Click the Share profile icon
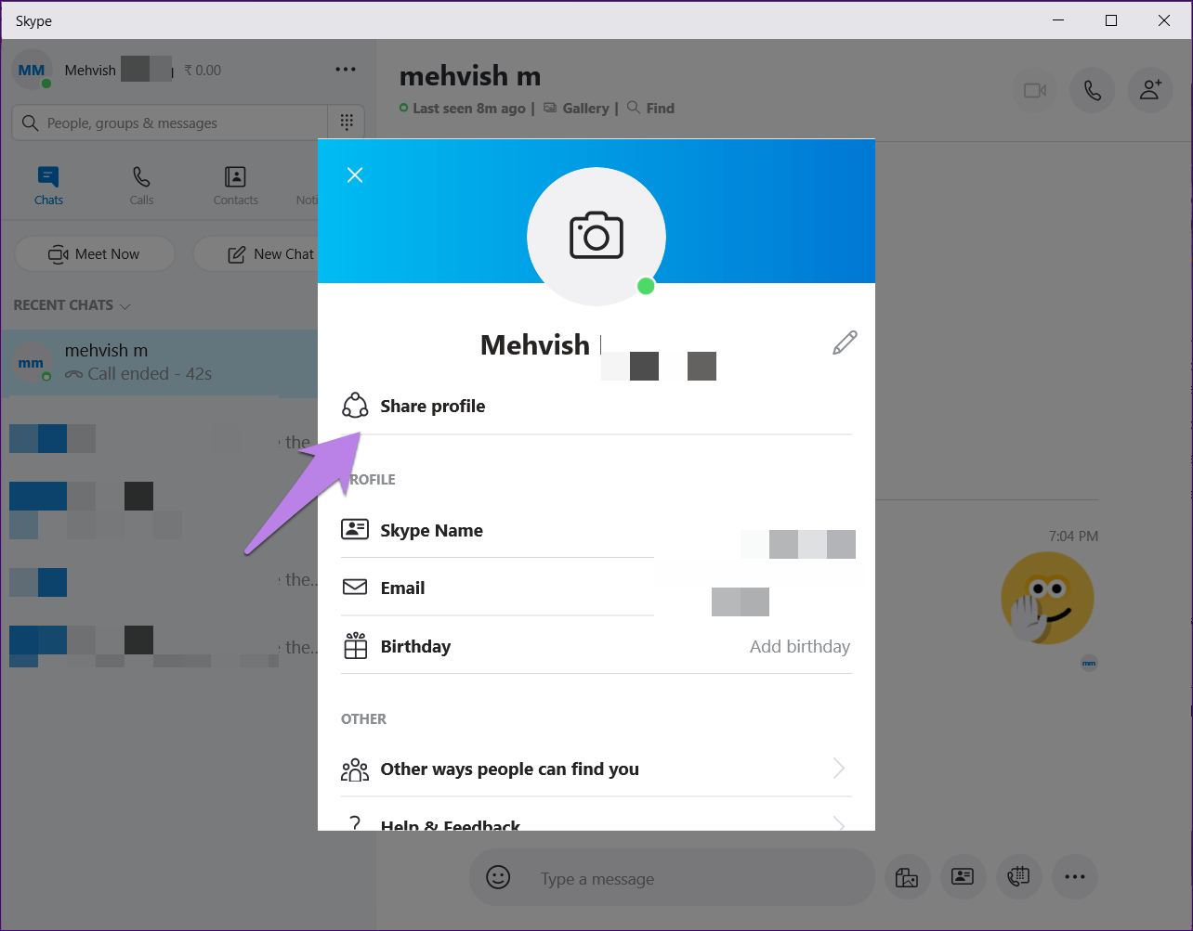The height and width of the screenshot is (931, 1193). click(355, 406)
